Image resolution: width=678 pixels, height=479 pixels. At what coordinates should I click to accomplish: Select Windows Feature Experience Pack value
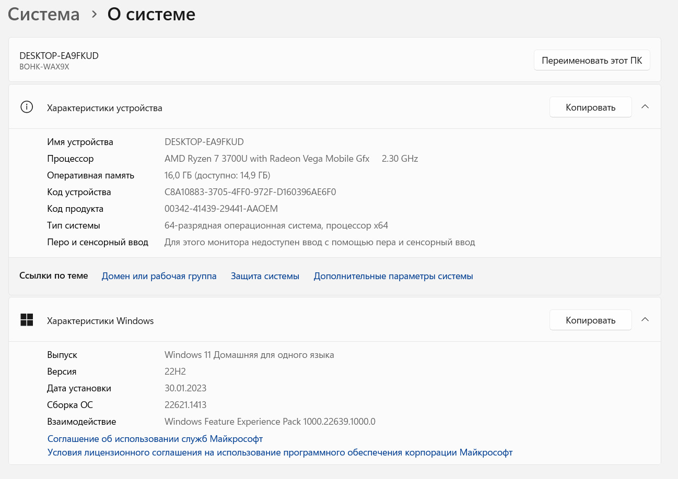click(x=270, y=422)
